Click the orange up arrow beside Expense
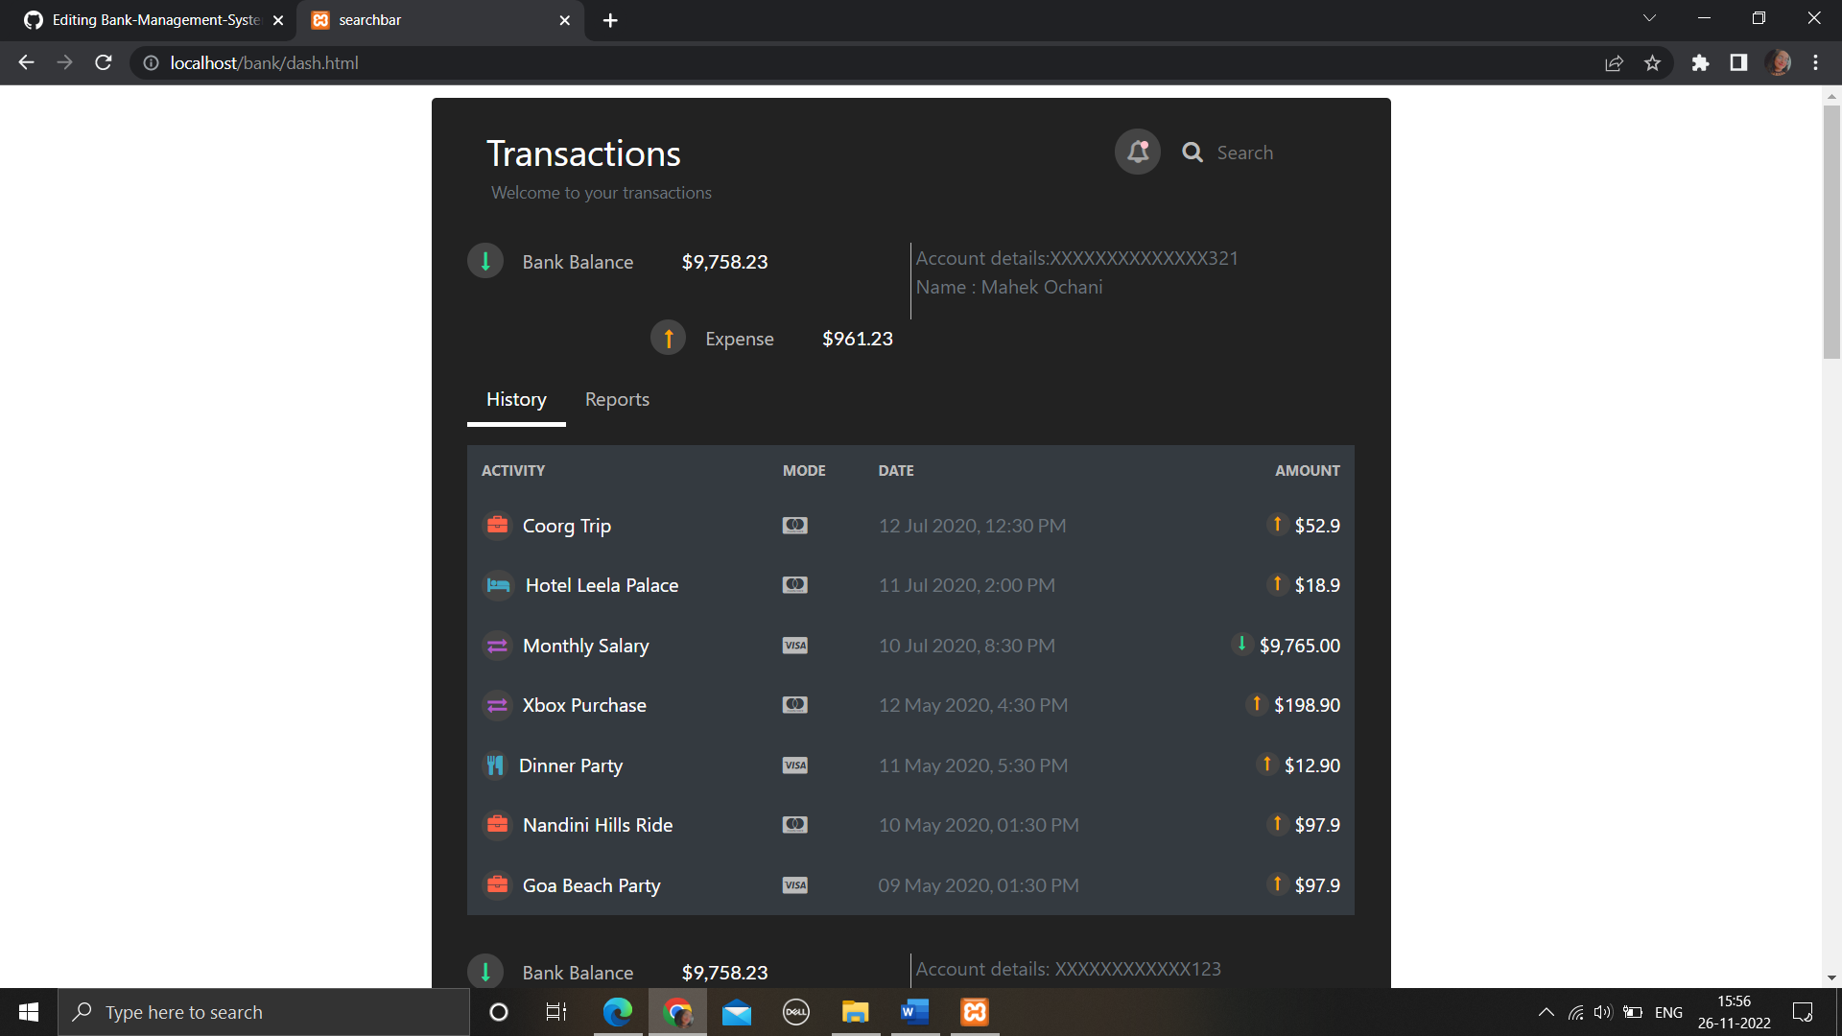 (x=668, y=338)
